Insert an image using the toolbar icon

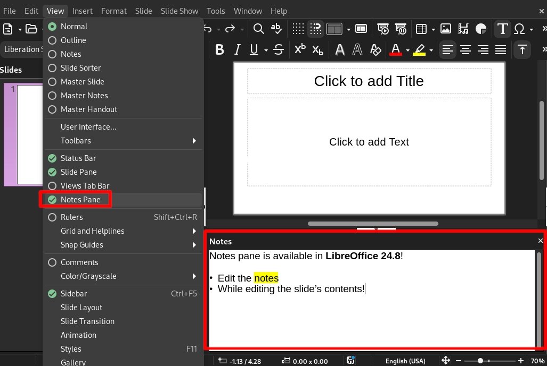pyautogui.click(x=445, y=29)
